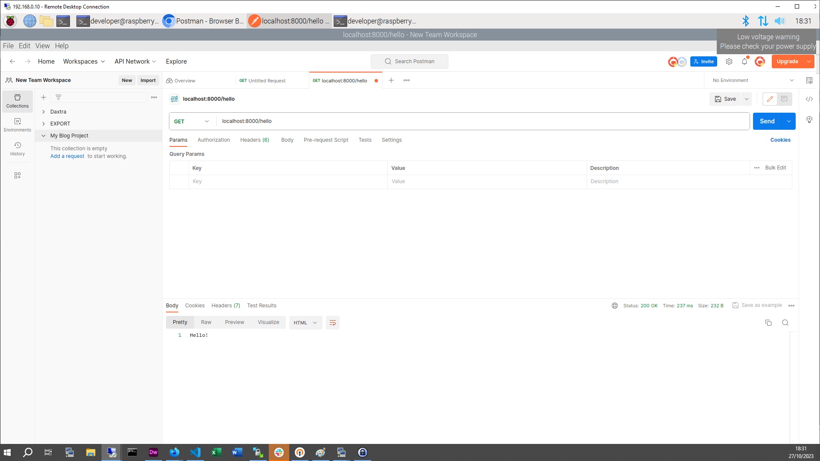This screenshot has height=461, width=820.
Task: Open the HTTP method GET dropdown
Action: (x=192, y=121)
